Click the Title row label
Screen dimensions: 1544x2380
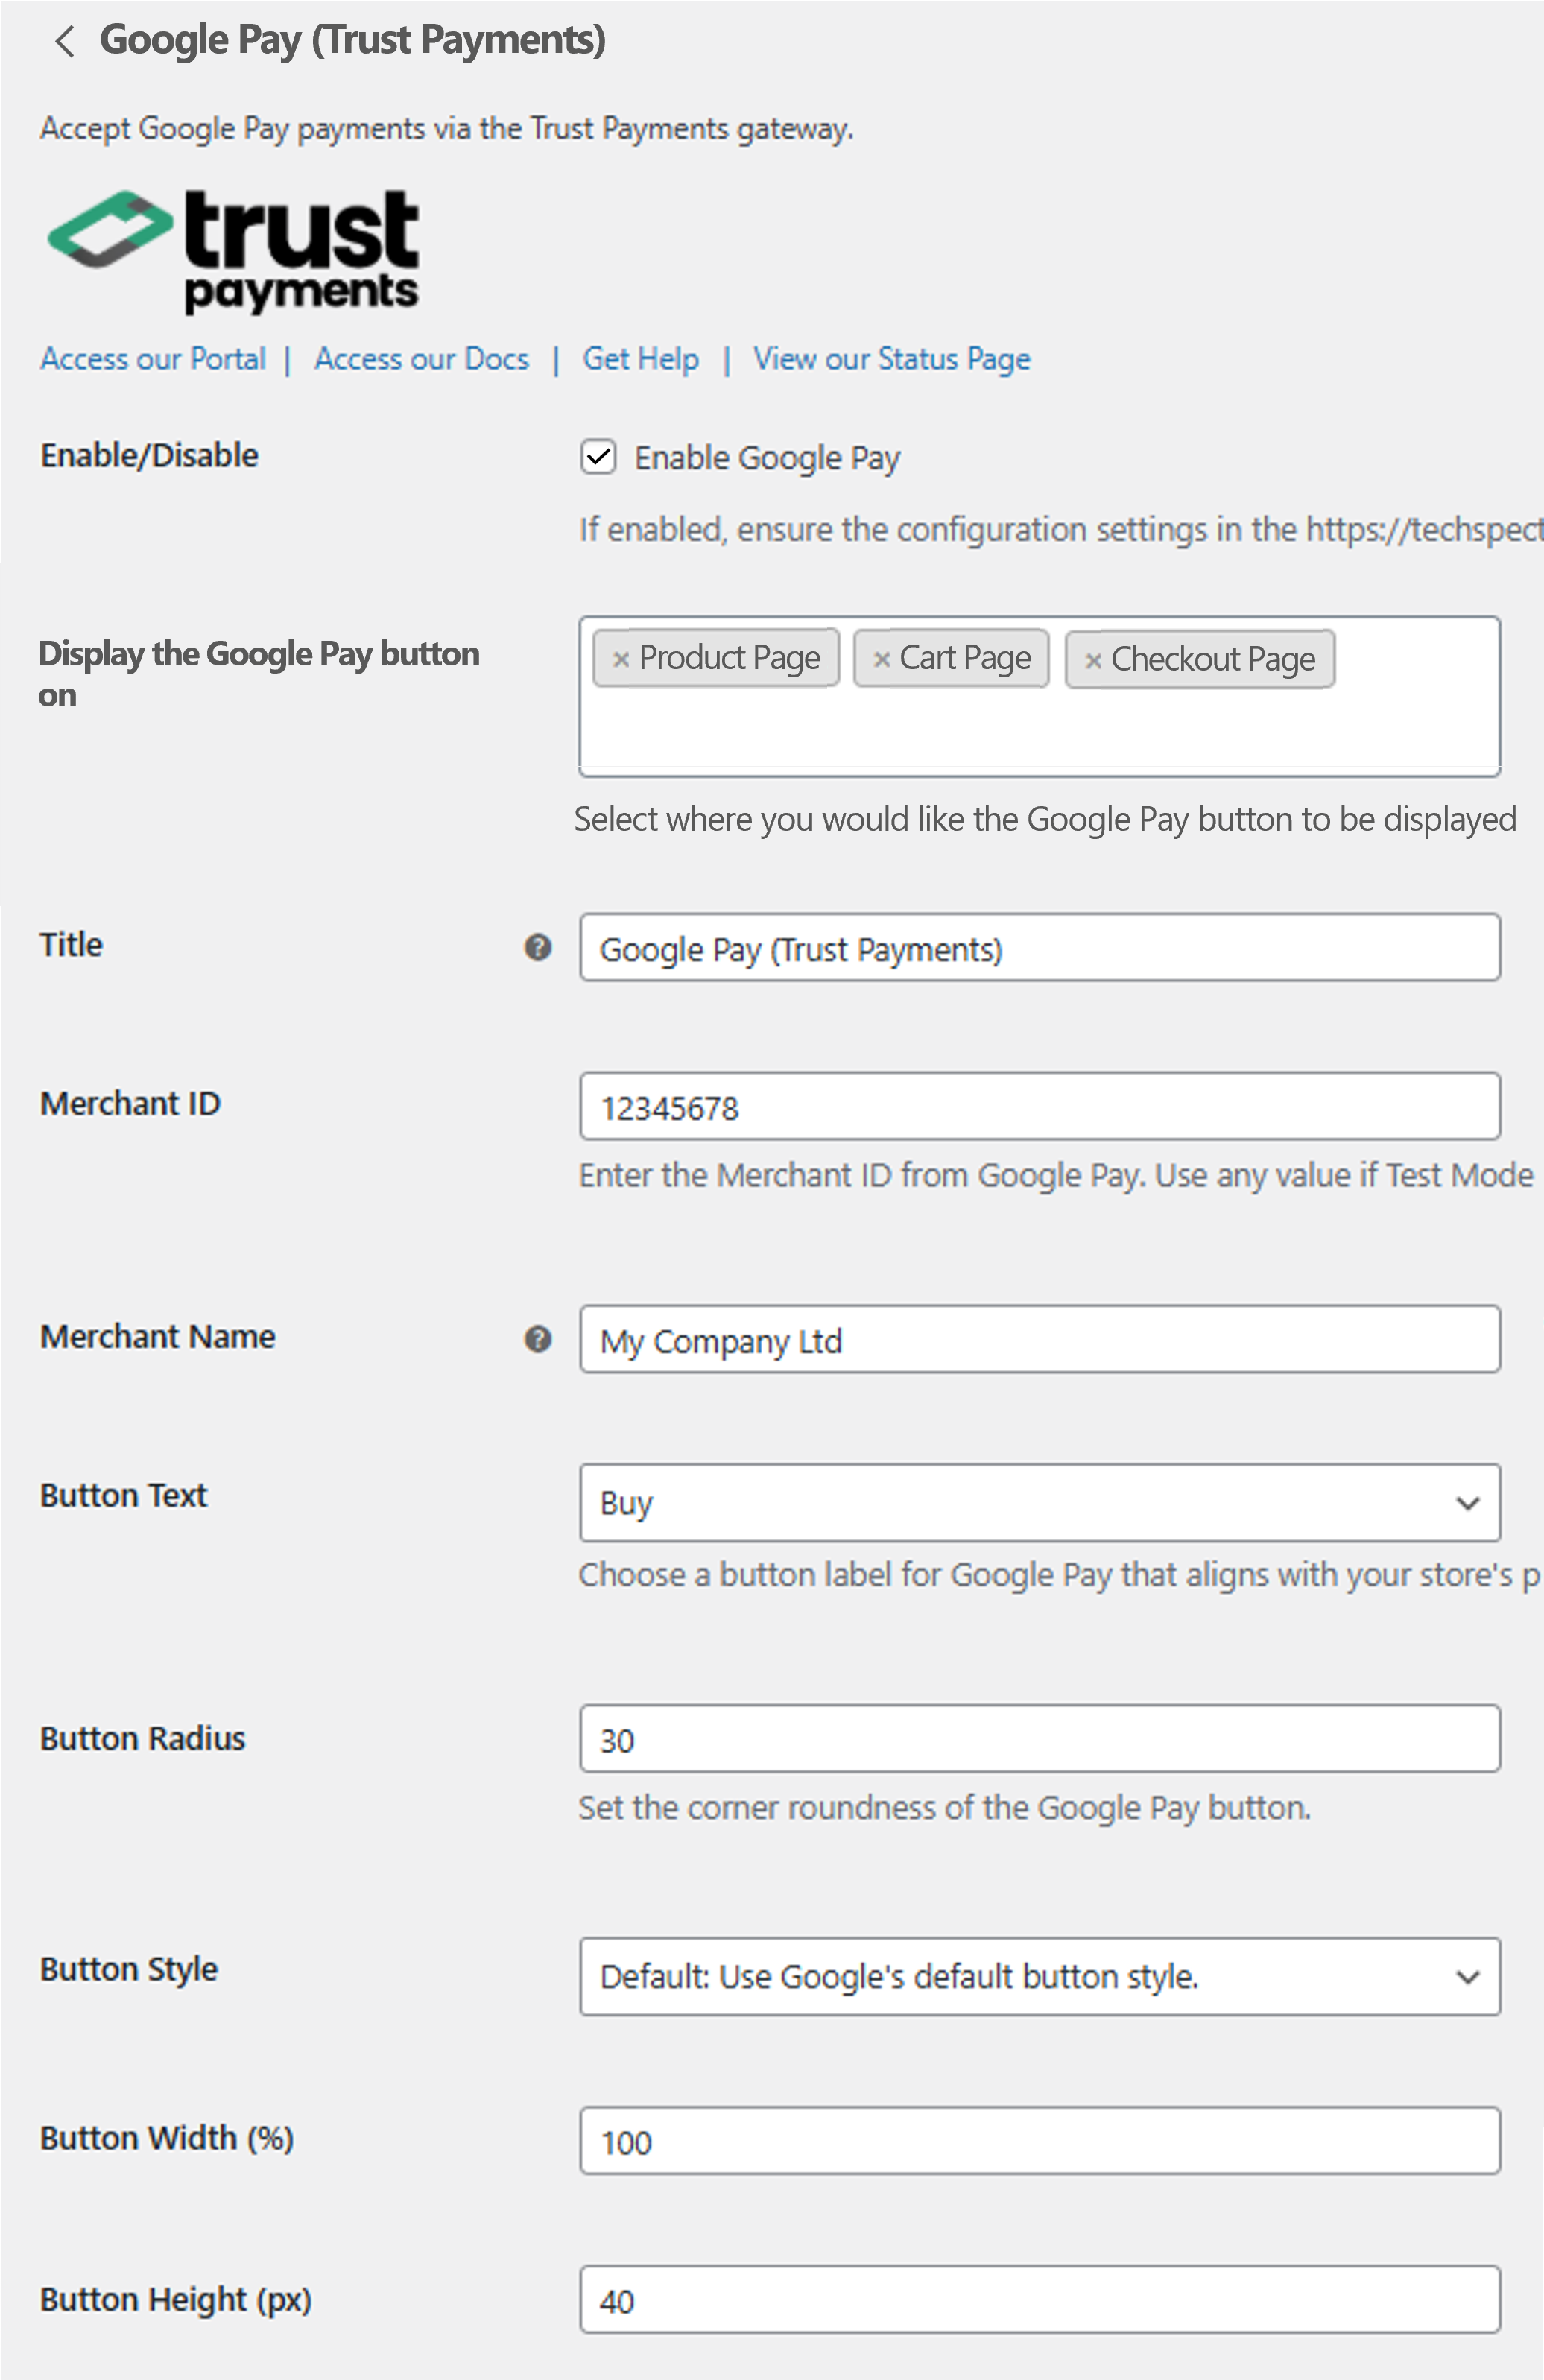71,944
